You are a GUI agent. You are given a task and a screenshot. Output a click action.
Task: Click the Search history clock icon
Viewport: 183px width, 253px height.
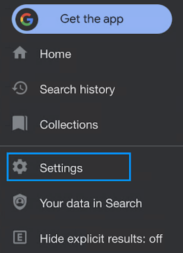pos(20,88)
